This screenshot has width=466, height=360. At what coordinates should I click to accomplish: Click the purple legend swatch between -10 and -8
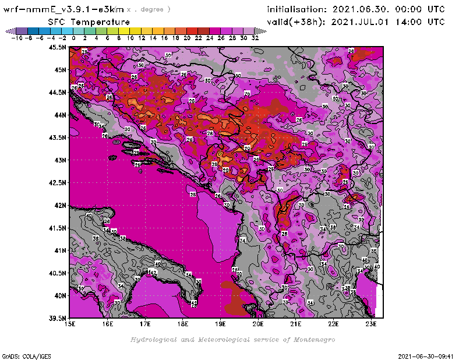[x=22, y=31]
